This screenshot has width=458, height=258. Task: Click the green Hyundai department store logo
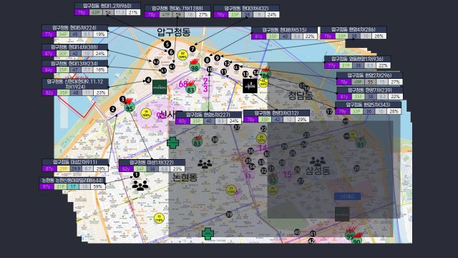160,87
